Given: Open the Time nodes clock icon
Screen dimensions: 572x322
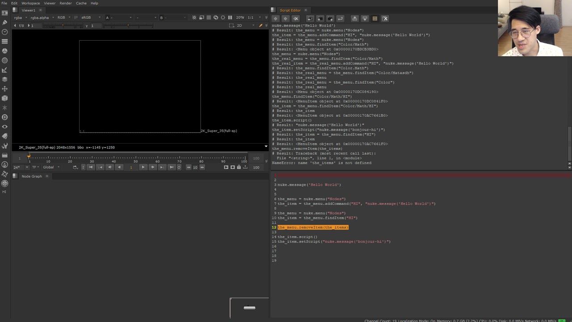Looking at the screenshot, I should coord(4,32).
